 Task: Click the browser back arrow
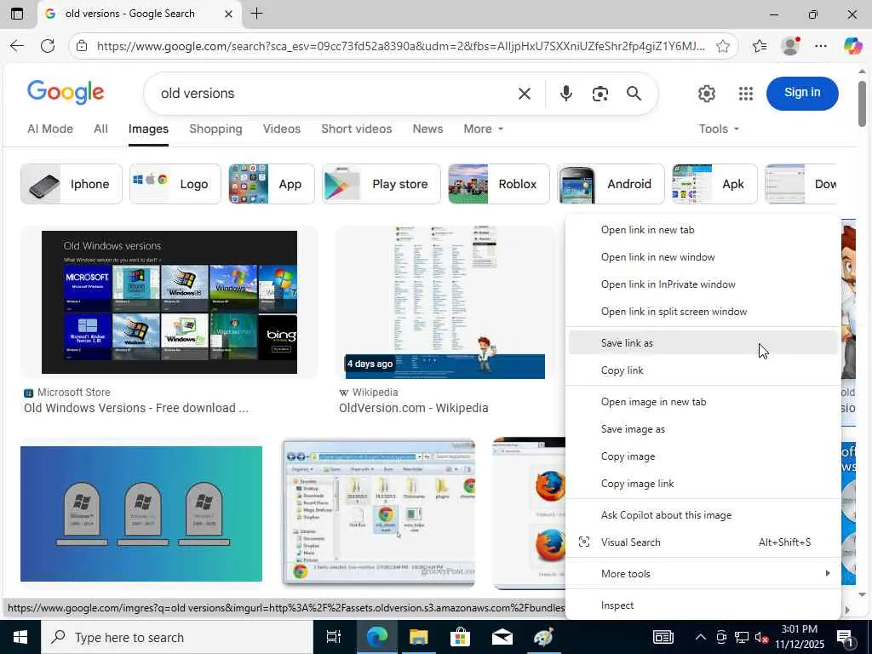click(x=17, y=46)
